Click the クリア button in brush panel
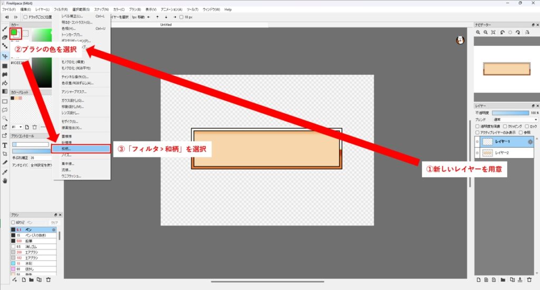540x290 pixels. (54, 223)
